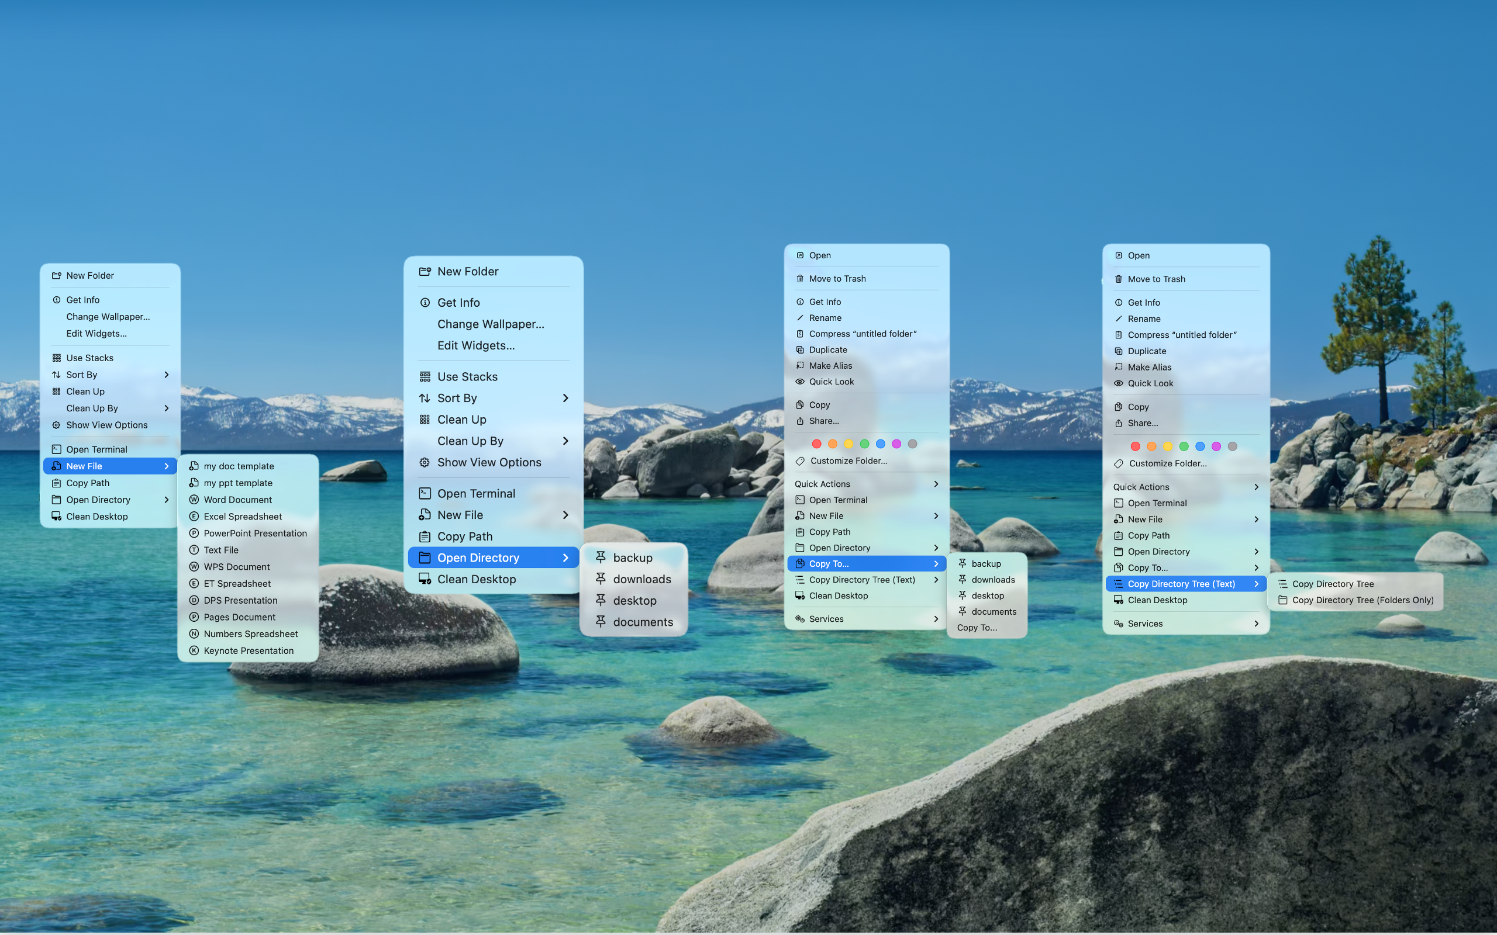Image resolution: width=1497 pixels, height=935 pixels.
Task: Pick the gray tag in Copy To highlighted menu
Action: [x=912, y=444]
